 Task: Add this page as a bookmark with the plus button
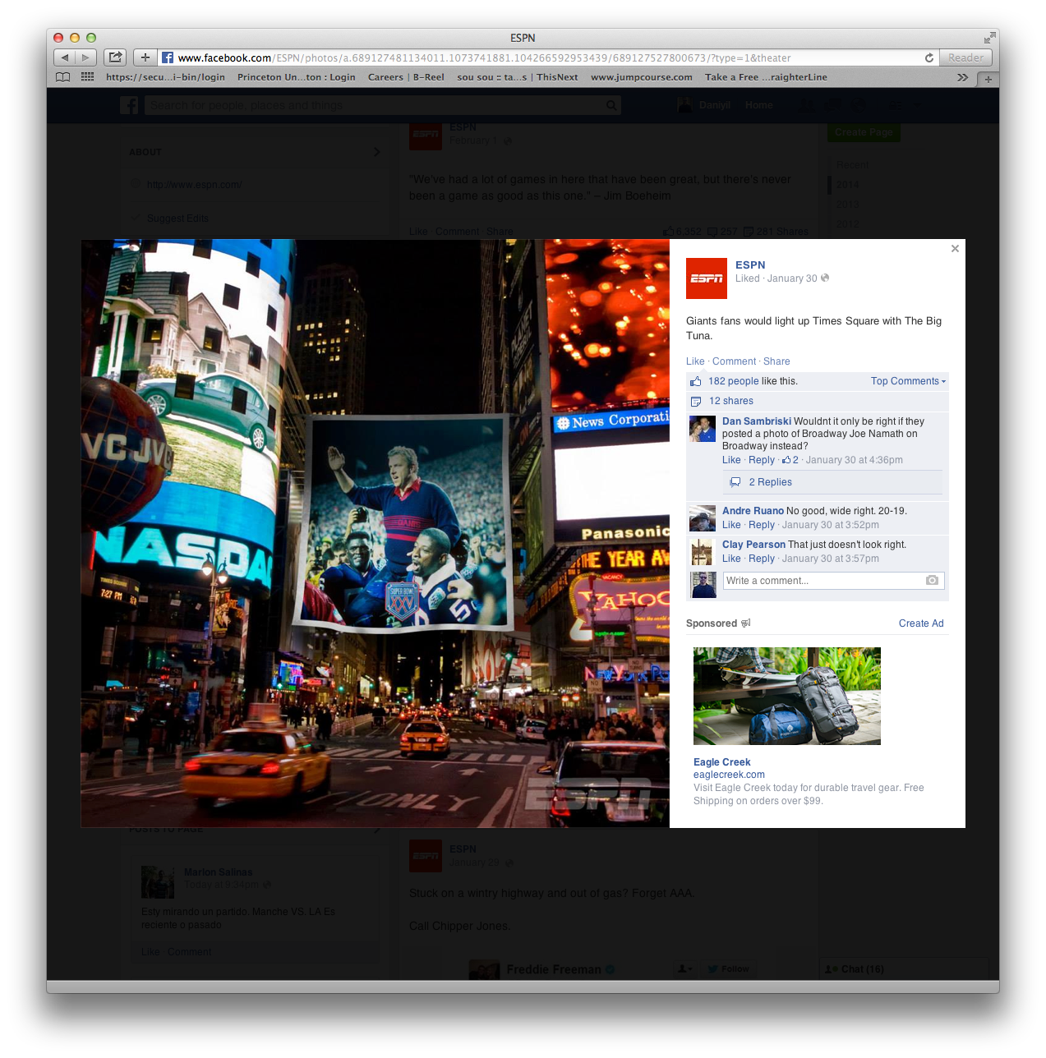click(x=145, y=57)
